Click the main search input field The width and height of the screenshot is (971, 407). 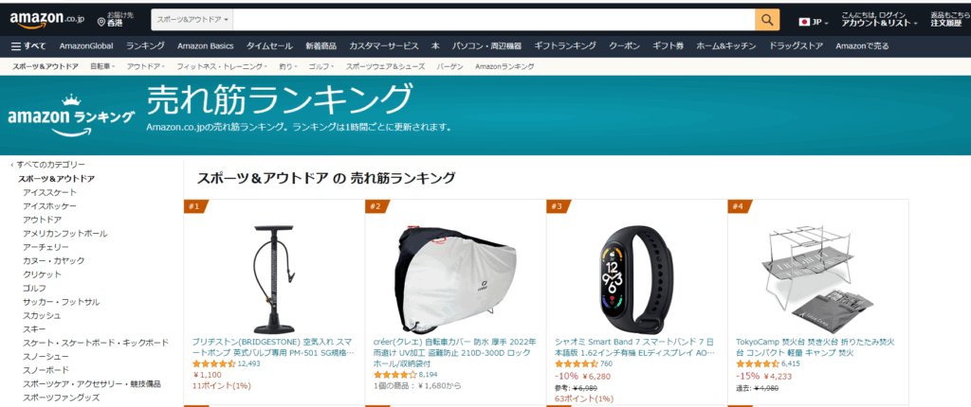pyautogui.click(x=494, y=20)
